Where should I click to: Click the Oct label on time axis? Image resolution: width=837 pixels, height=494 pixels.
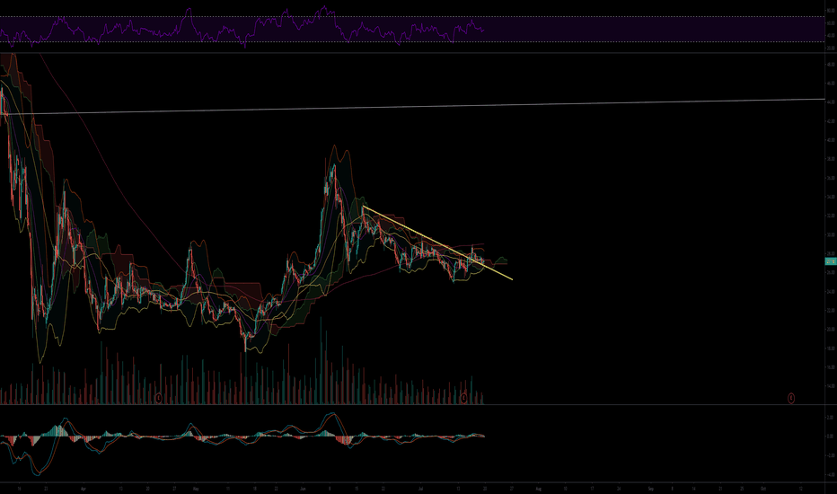[763, 489]
